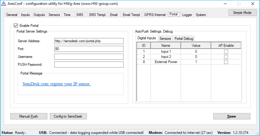The image size is (260, 136).
Task: Select the Logger tab
Action: (x=187, y=15)
